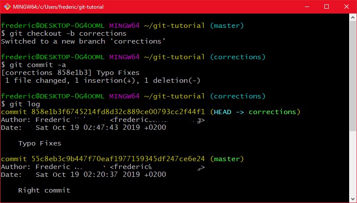
Task: Click the 'git log' command text
Action: click(25, 104)
